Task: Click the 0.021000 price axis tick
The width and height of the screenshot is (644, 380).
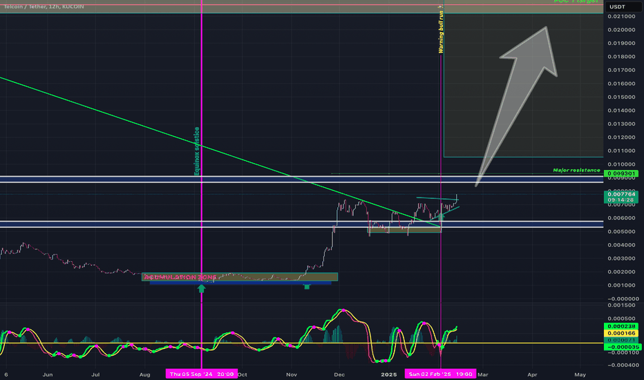Action: (x=621, y=17)
